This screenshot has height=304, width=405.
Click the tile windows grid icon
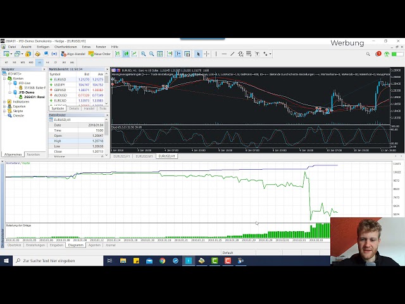[161, 54]
